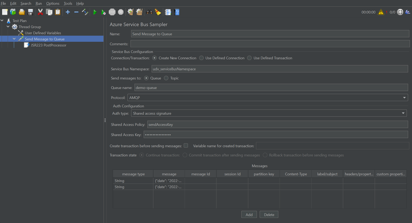Click the Comments input field
This screenshot has height=223, width=412.
[270, 44]
